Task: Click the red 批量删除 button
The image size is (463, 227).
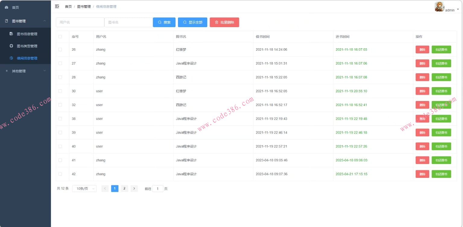Action: tap(224, 22)
